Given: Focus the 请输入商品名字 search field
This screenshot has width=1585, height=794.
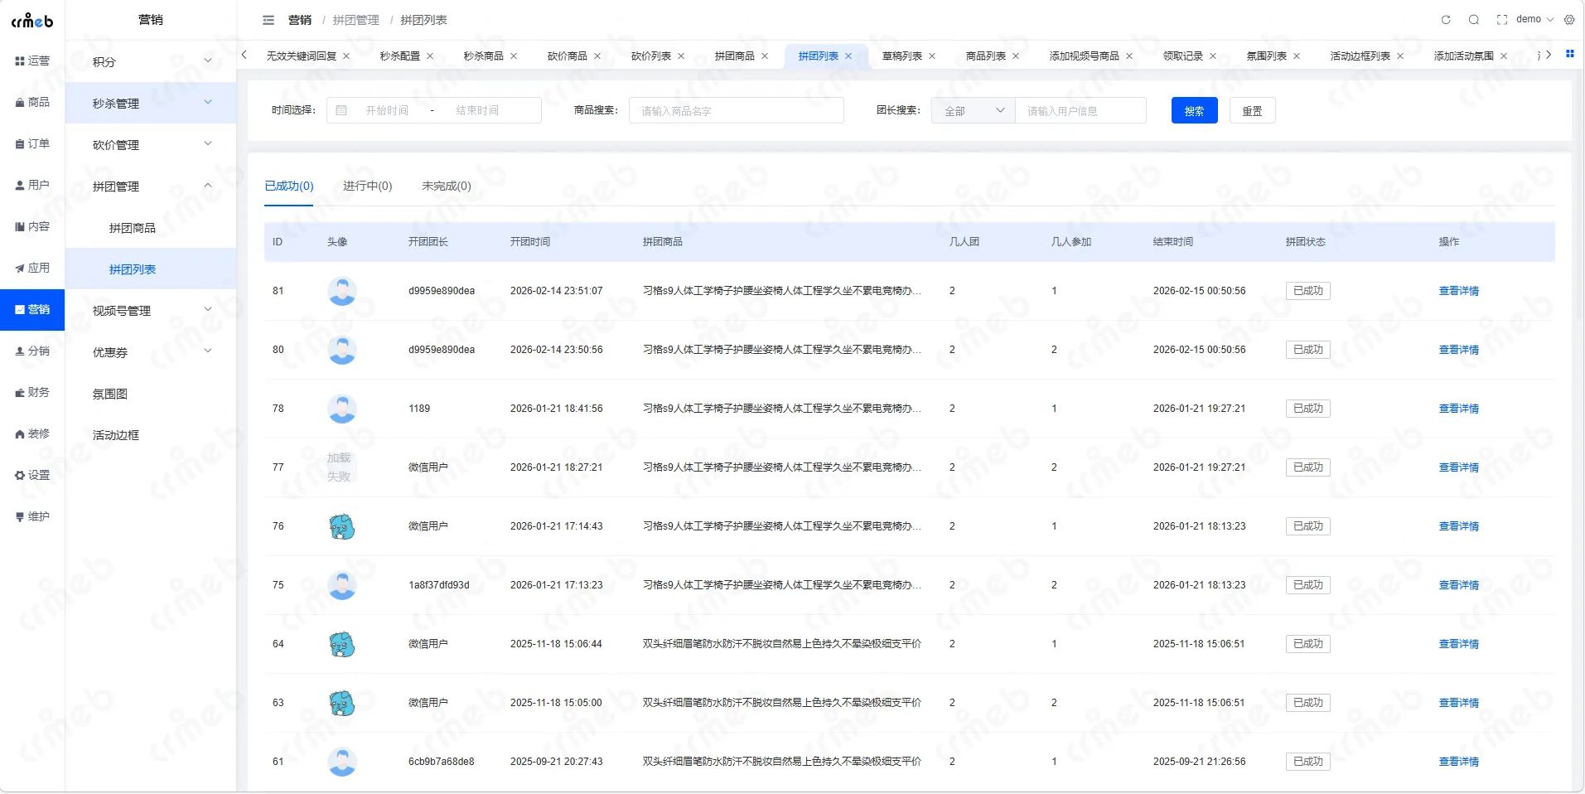Looking at the screenshot, I should [x=736, y=110].
